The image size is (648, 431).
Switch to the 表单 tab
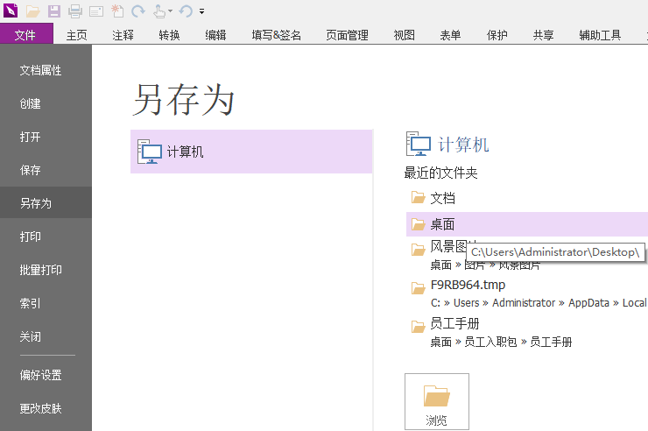450,35
